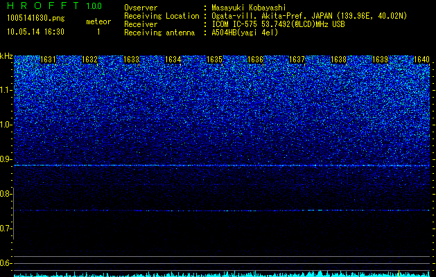Click the 1.0 kHz axis label
Image resolution: width=436 pixels, height=277 pixels.
point(6,125)
